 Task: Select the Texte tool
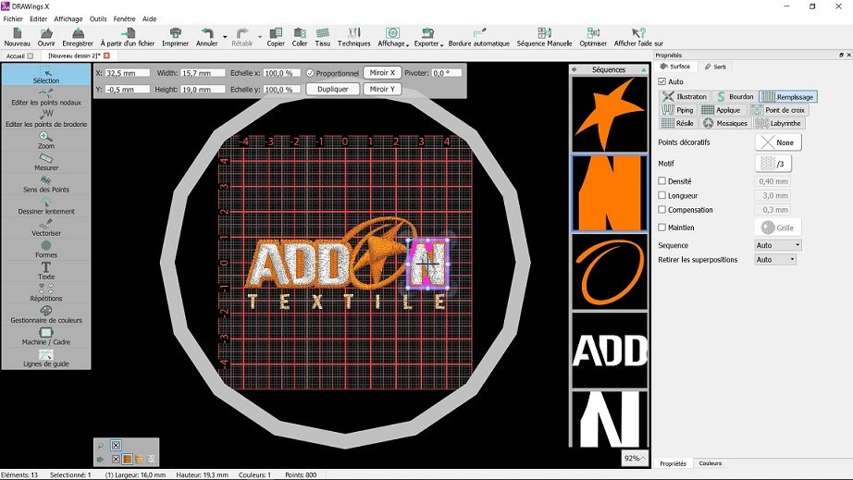point(46,270)
